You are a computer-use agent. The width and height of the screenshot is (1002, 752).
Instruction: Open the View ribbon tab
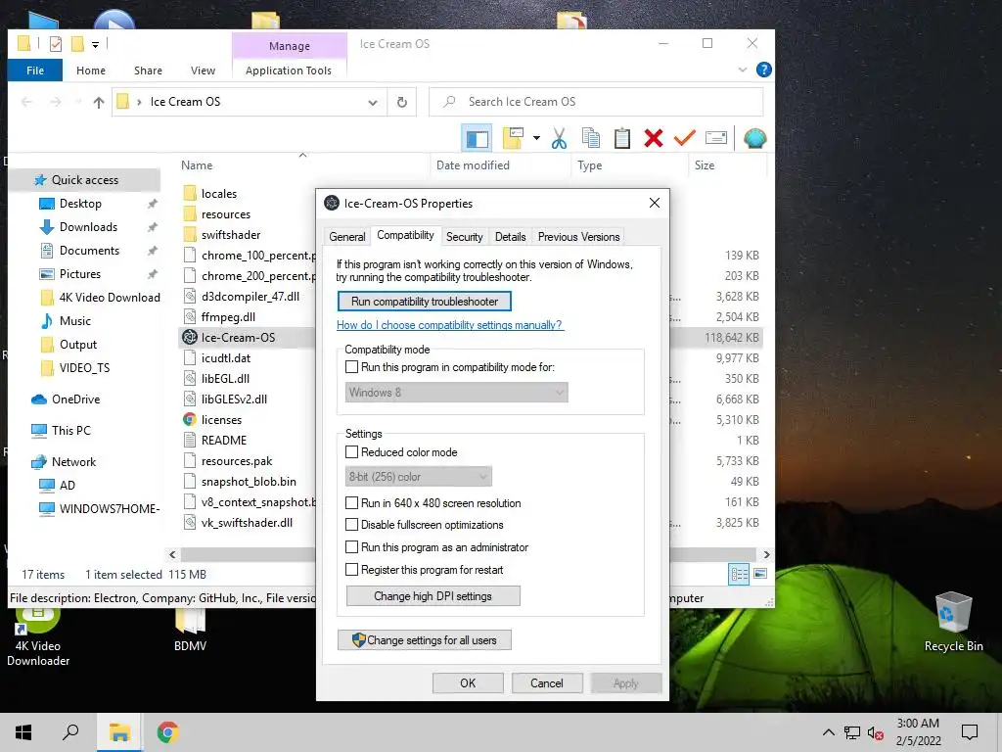click(203, 70)
